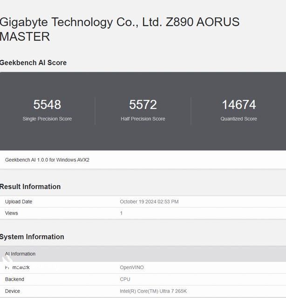Click the Upload Date row label
Image resolution: width=286 pixels, height=298 pixels.
tap(19, 202)
